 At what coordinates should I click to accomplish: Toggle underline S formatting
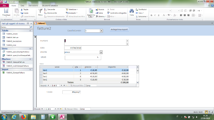point(158,15)
